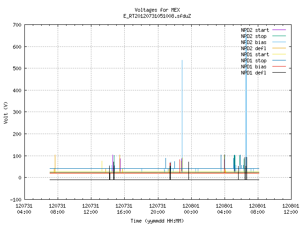300x225 pixels.
Task: Click the black NPD1 defl spike at 120801 00:00
Action: click(x=188, y=171)
